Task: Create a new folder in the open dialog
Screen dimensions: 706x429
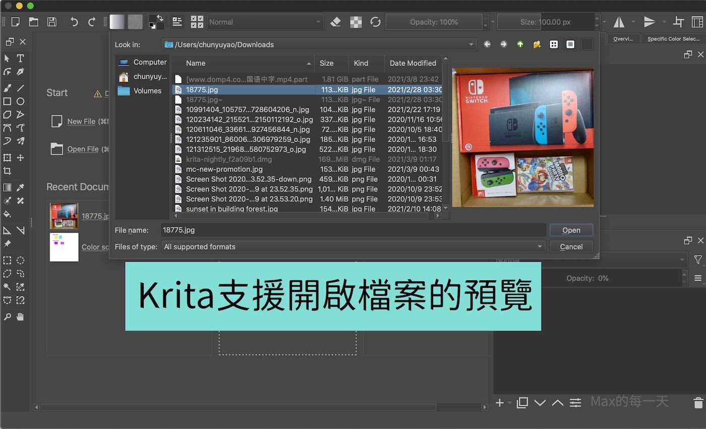Action: click(536, 44)
